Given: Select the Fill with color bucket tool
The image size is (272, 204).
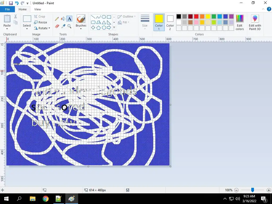Looking at the screenshot, I should tap(63, 19).
